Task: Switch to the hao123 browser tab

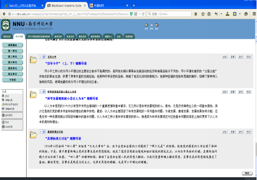Action: pyautogui.click(x=22, y=6)
